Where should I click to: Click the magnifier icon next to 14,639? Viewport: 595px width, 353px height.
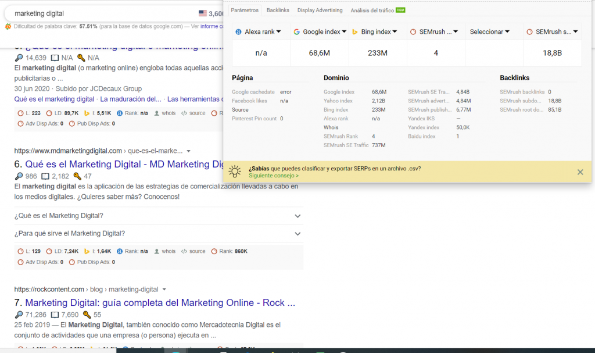click(x=19, y=58)
